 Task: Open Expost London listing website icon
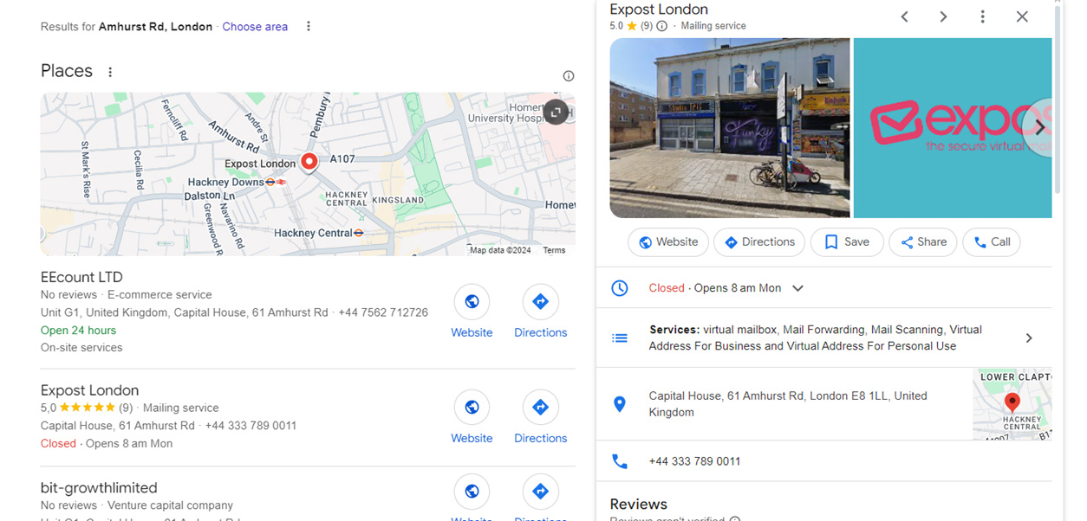click(472, 408)
